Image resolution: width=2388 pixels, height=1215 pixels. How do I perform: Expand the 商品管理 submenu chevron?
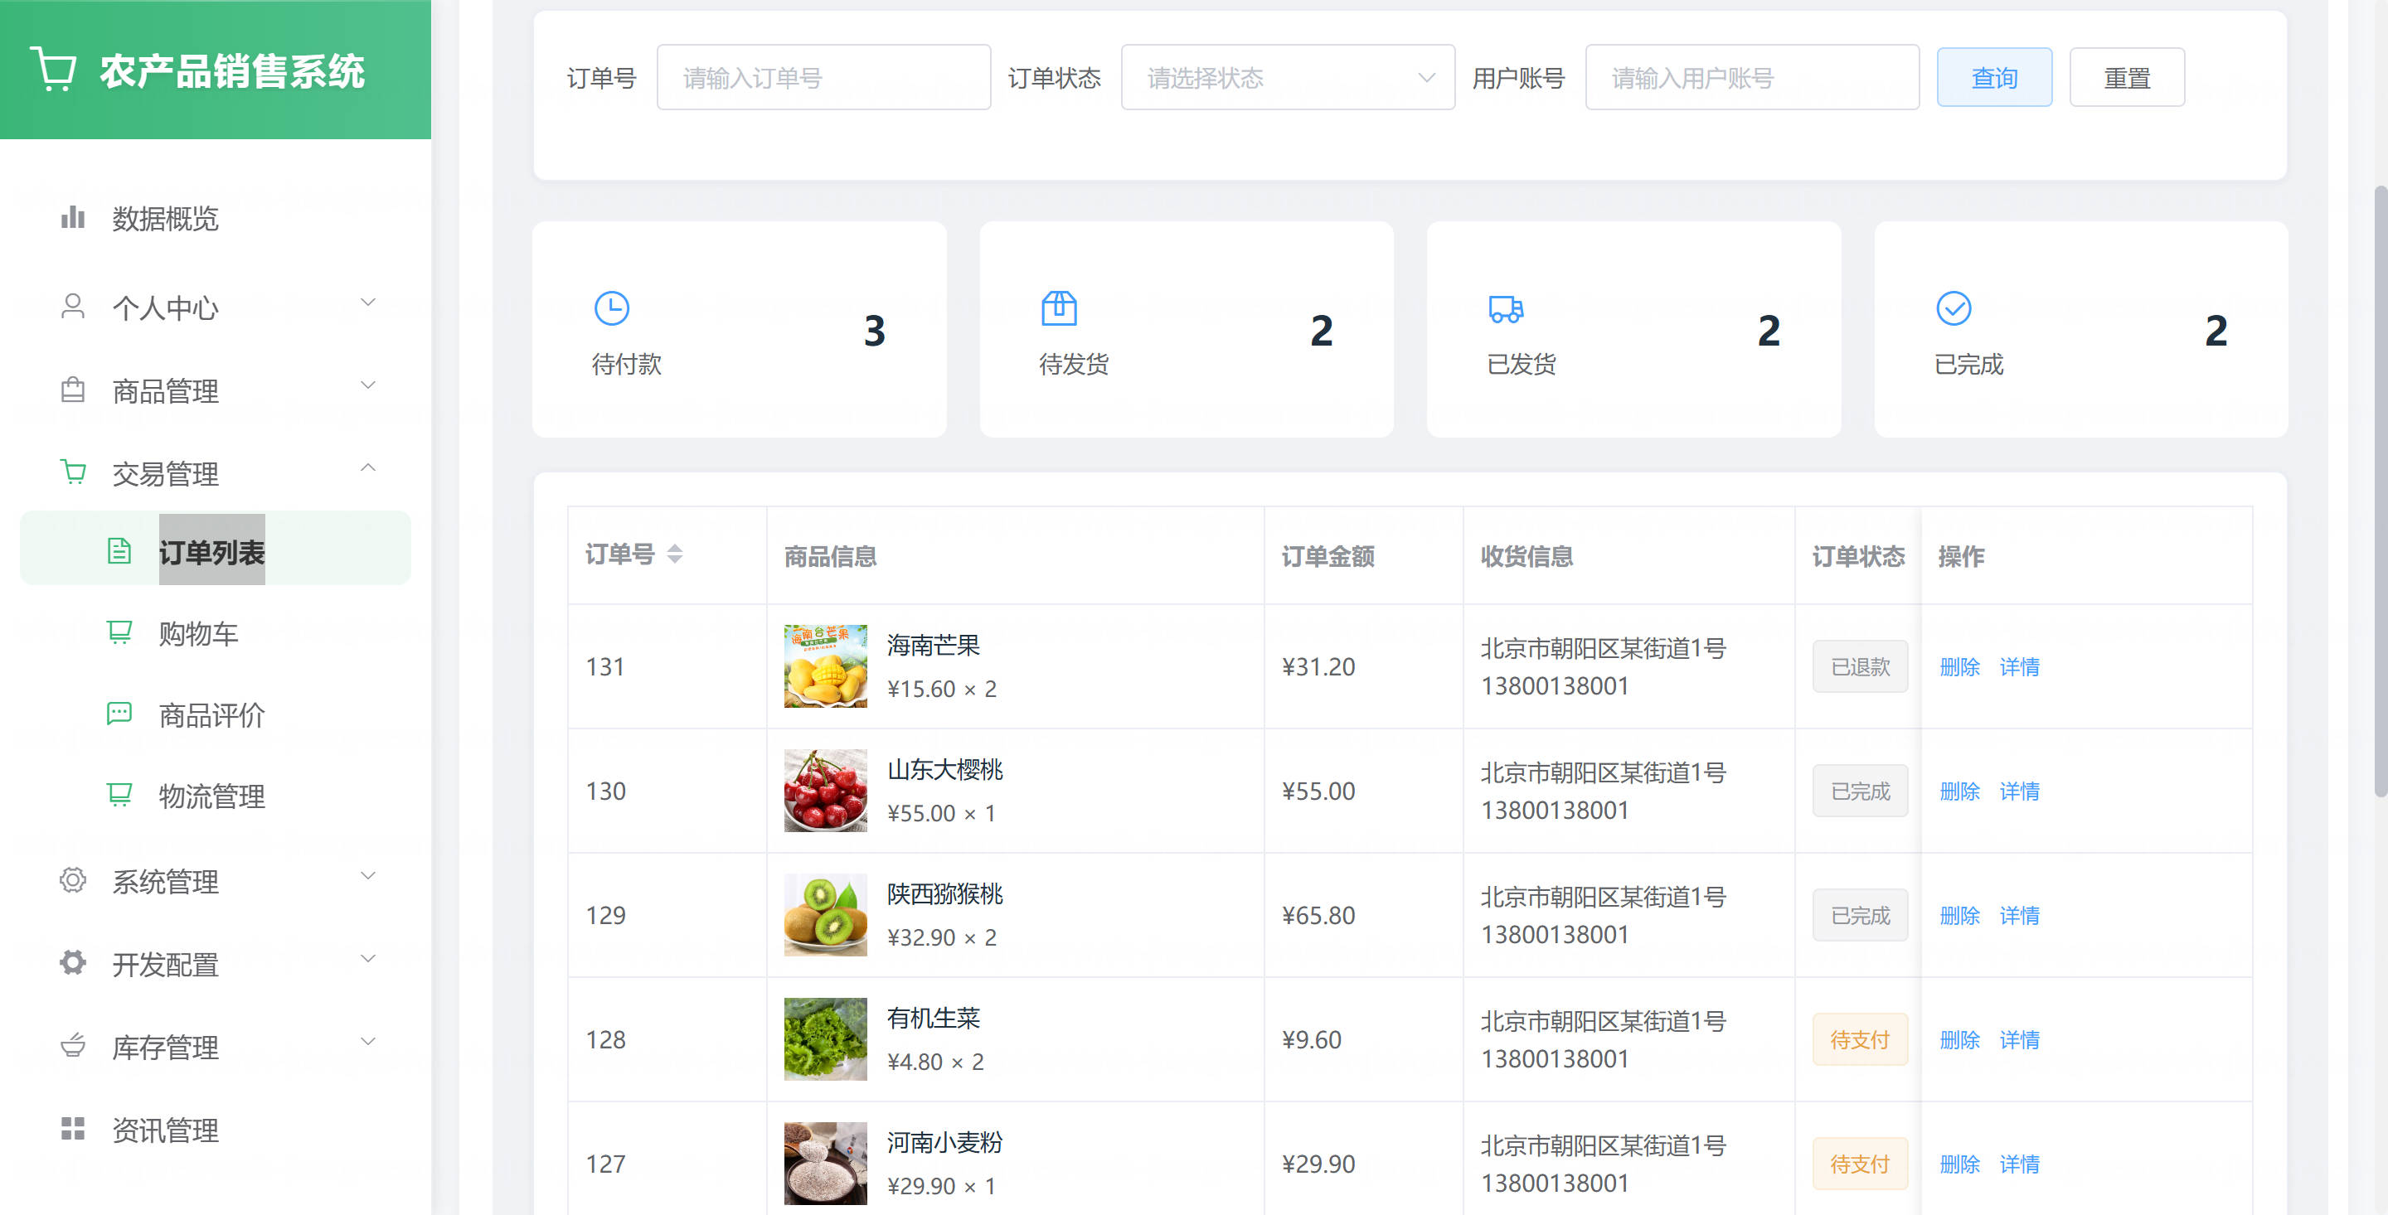[368, 385]
